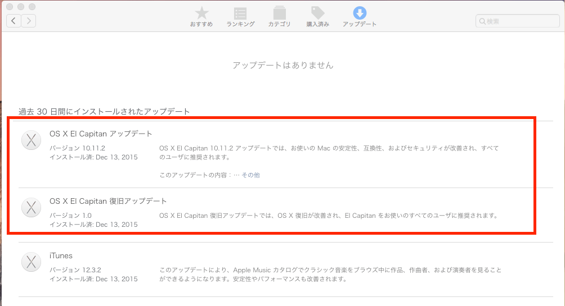Click iTunes install date Dec 13, 2015
Viewport: 565px width, 306px height.
pos(93,279)
